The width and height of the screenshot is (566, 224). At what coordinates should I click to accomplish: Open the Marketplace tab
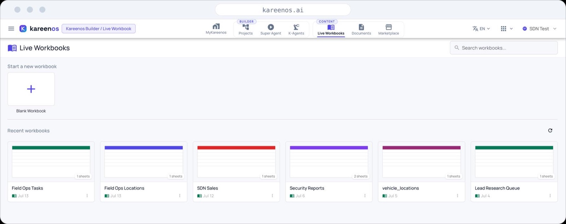(x=388, y=30)
